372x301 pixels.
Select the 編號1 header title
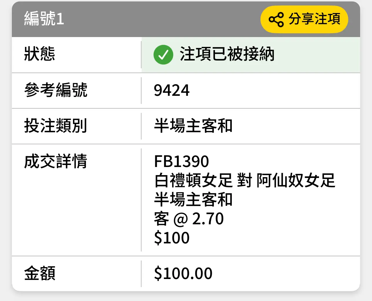pyautogui.click(x=44, y=19)
